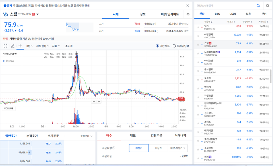Click the 초기화 reset button
273x166 pixels.
[69, 46]
